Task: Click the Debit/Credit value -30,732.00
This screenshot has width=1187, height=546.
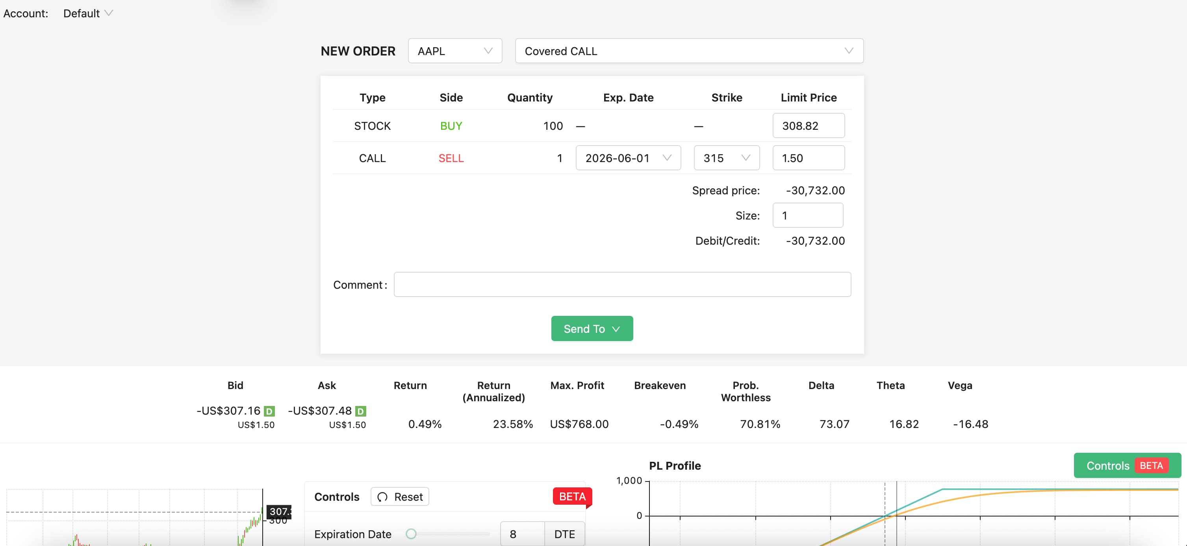Action: click(815, 241)
